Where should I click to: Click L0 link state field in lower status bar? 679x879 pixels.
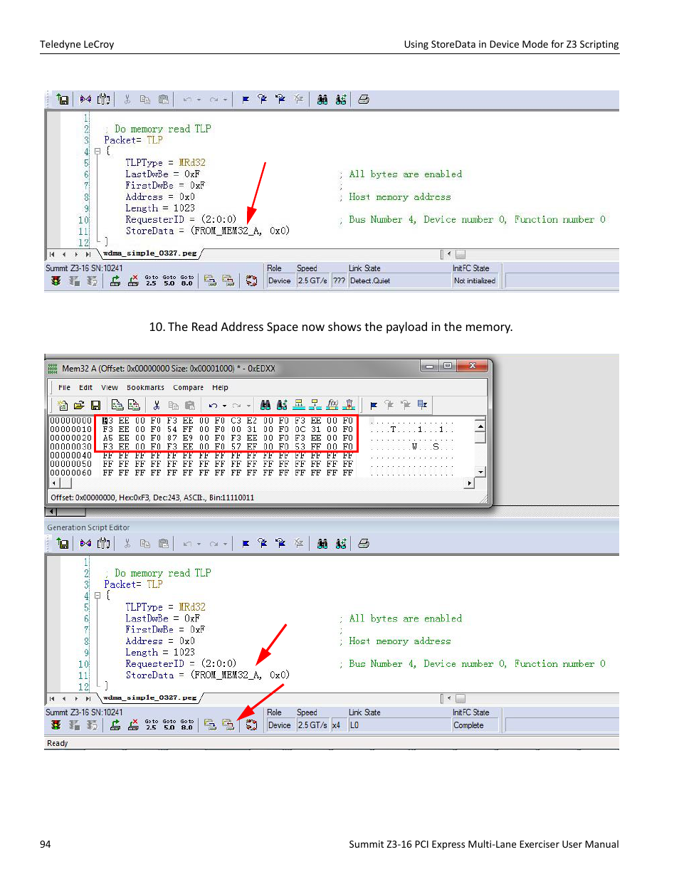coord(399,725)
